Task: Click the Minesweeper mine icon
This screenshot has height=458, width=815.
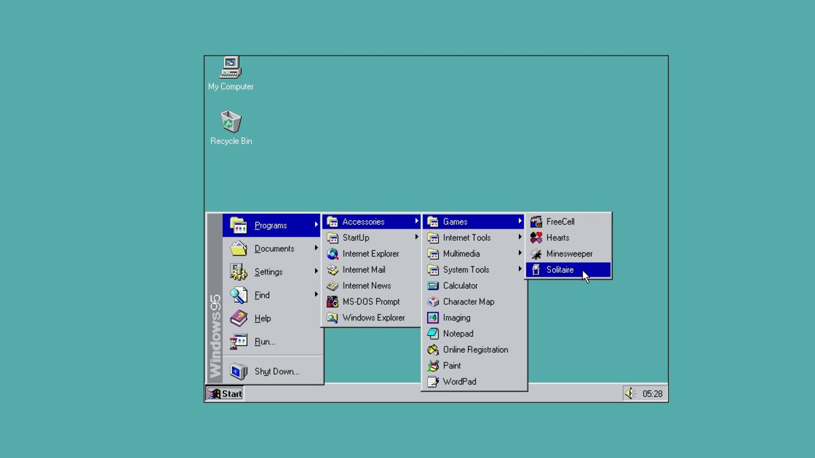Action: tap(536, 254)
